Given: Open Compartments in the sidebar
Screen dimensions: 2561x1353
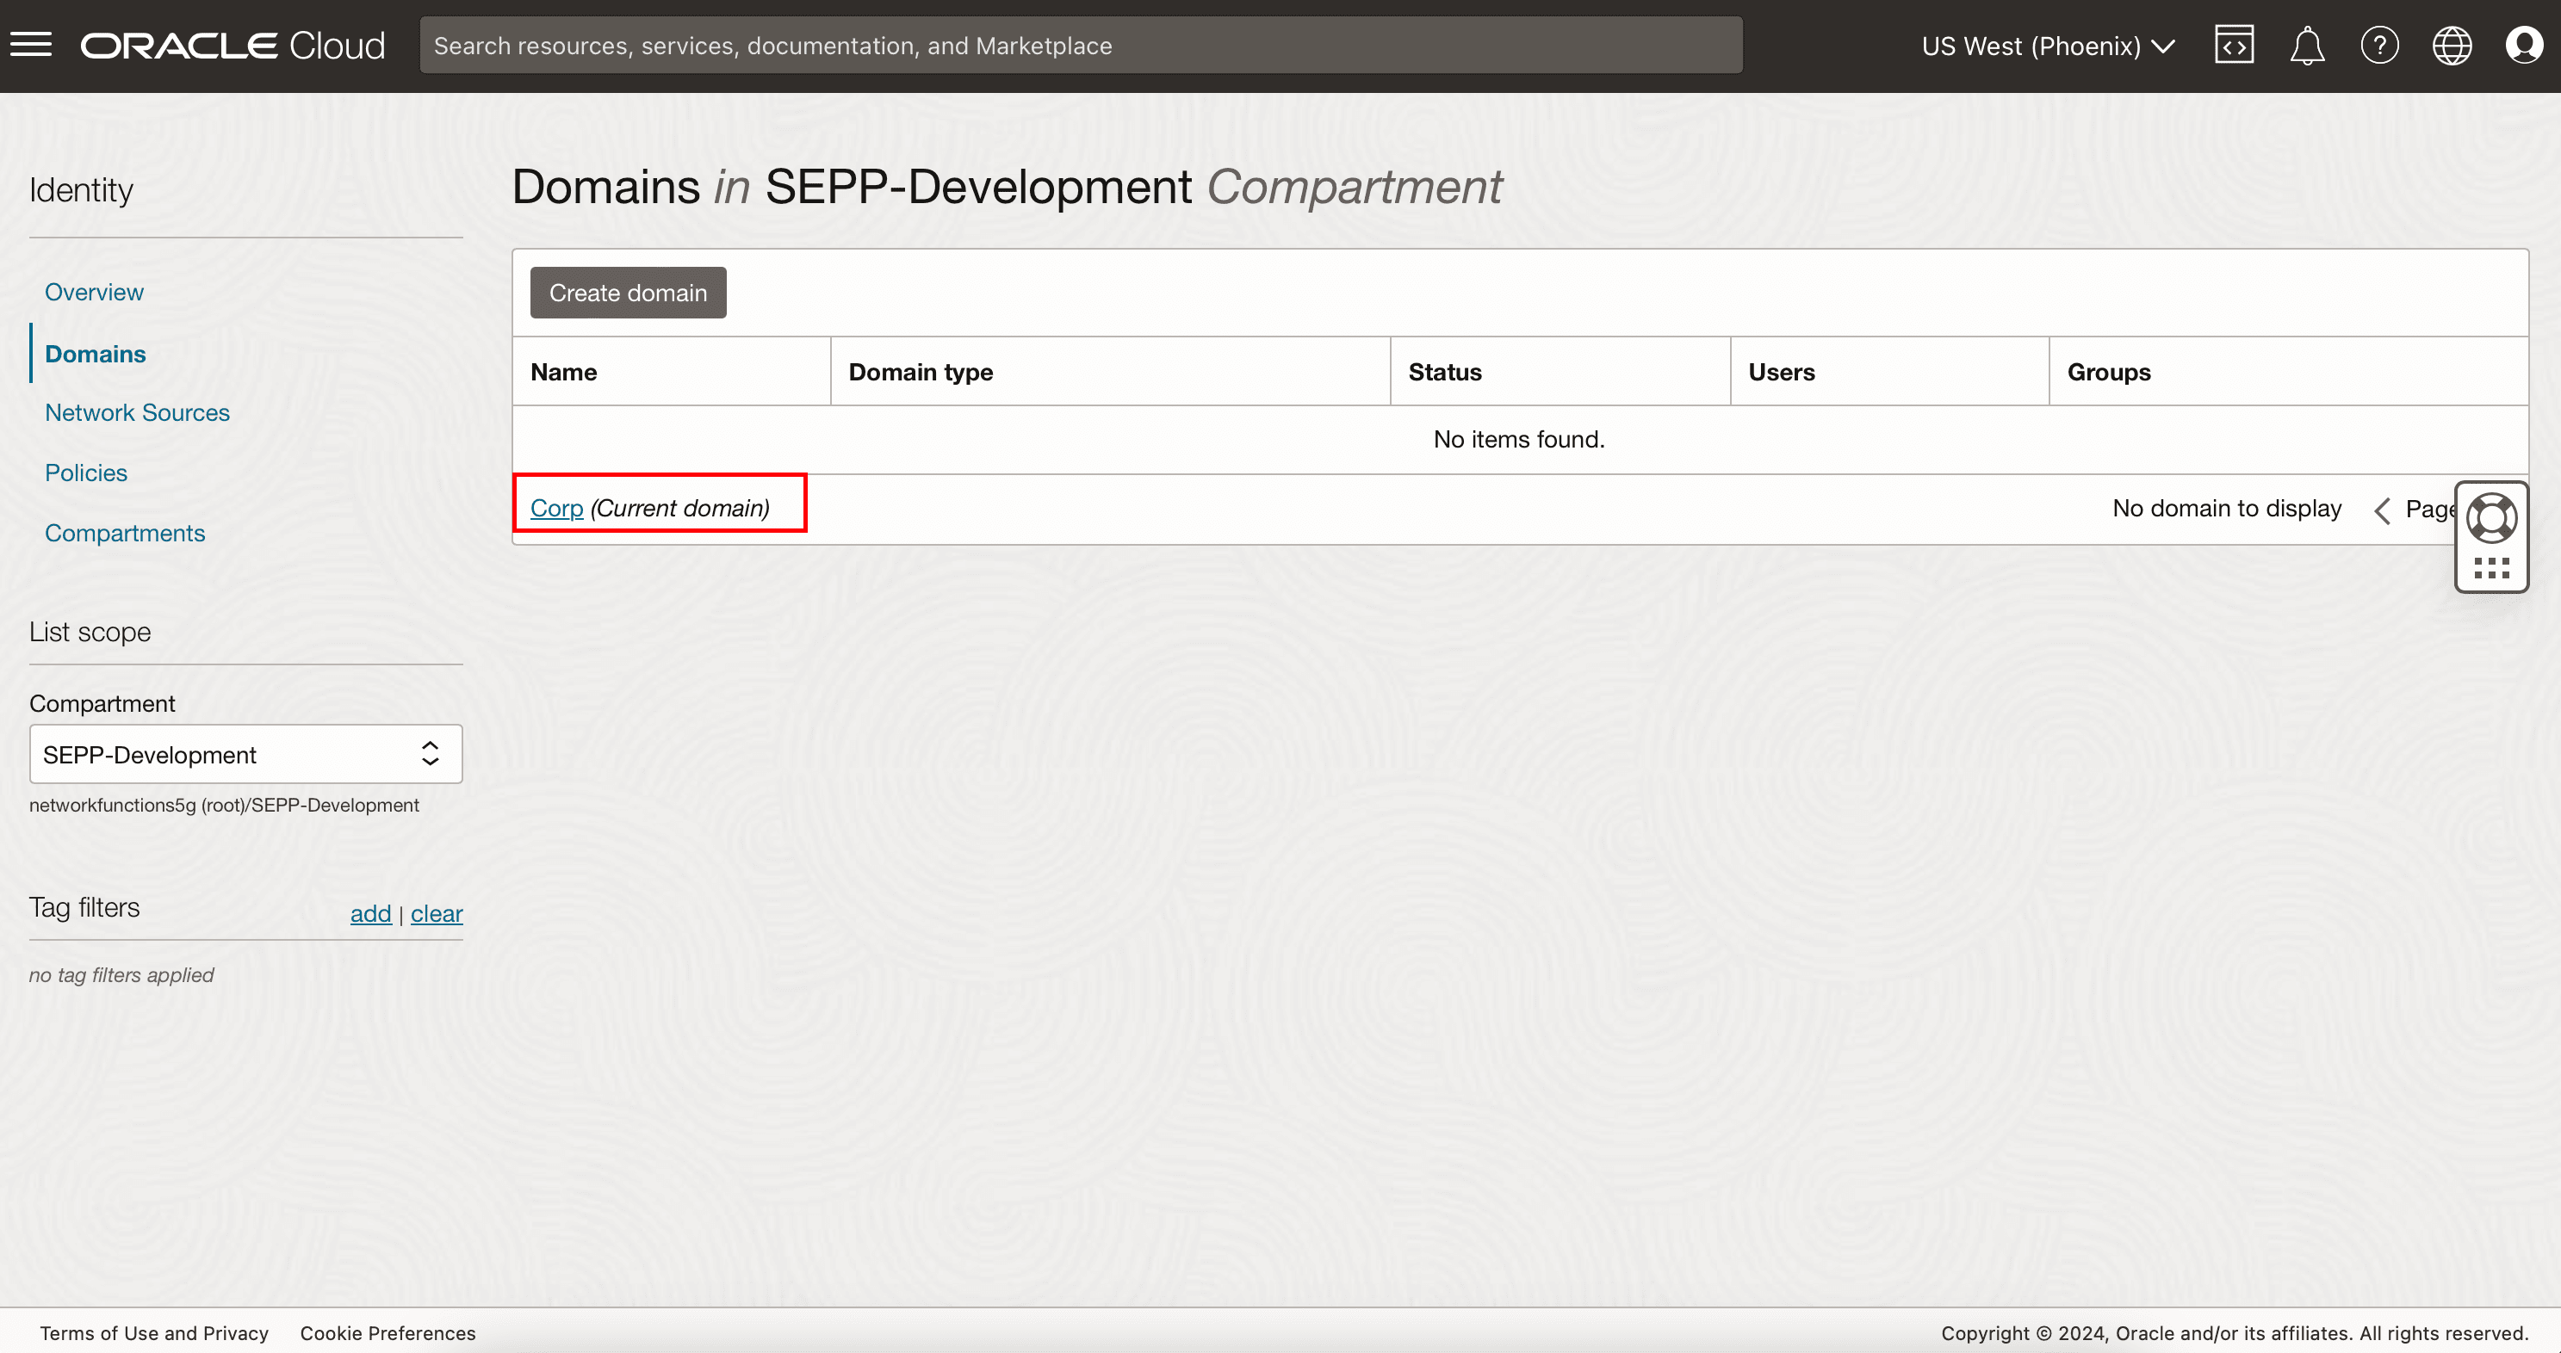Looking at the screenshot, I should click(124, 534).
